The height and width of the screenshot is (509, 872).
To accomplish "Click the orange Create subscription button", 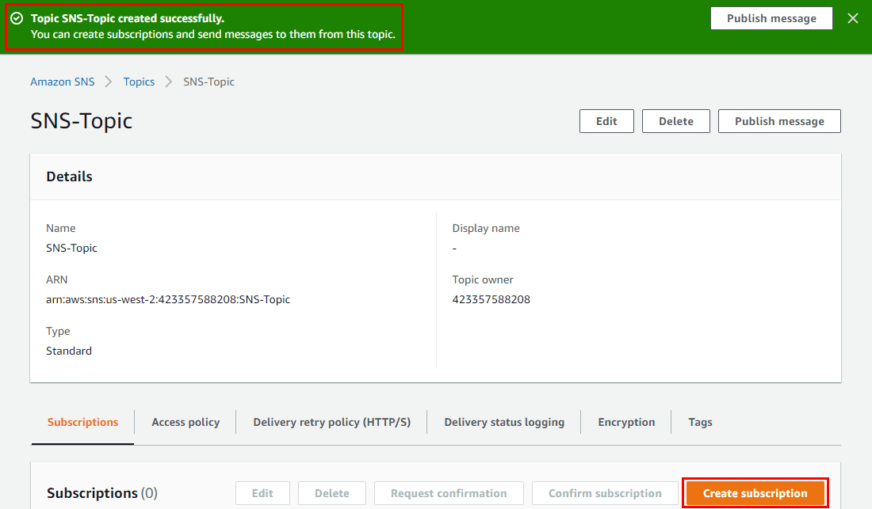I will click(755, 493).
